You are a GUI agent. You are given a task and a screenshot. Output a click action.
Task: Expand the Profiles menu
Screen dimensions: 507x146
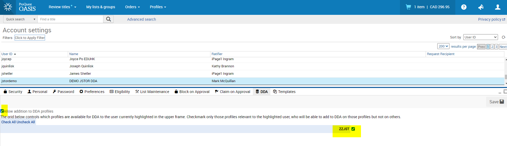tap(158, 7)
